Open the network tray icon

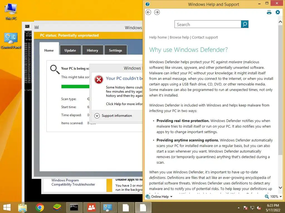[252, 208]
